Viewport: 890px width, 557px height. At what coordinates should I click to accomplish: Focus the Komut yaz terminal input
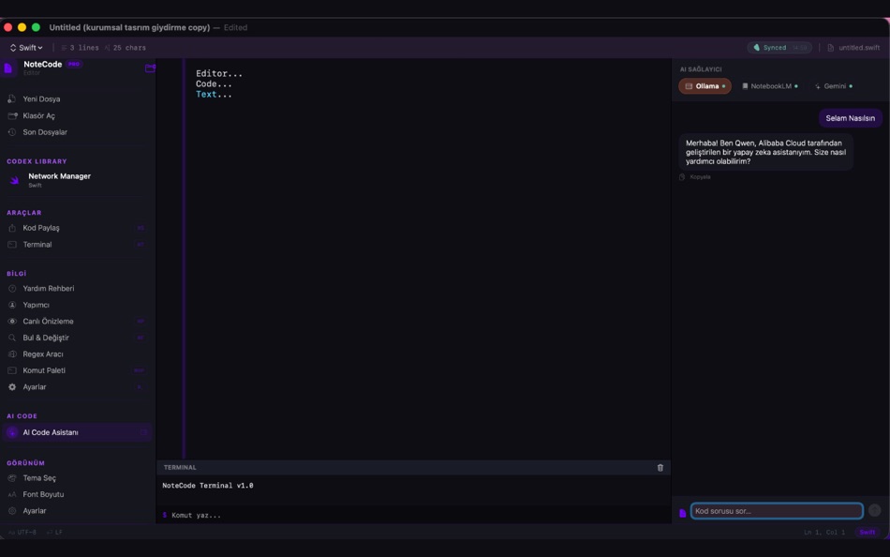point(413,515)
